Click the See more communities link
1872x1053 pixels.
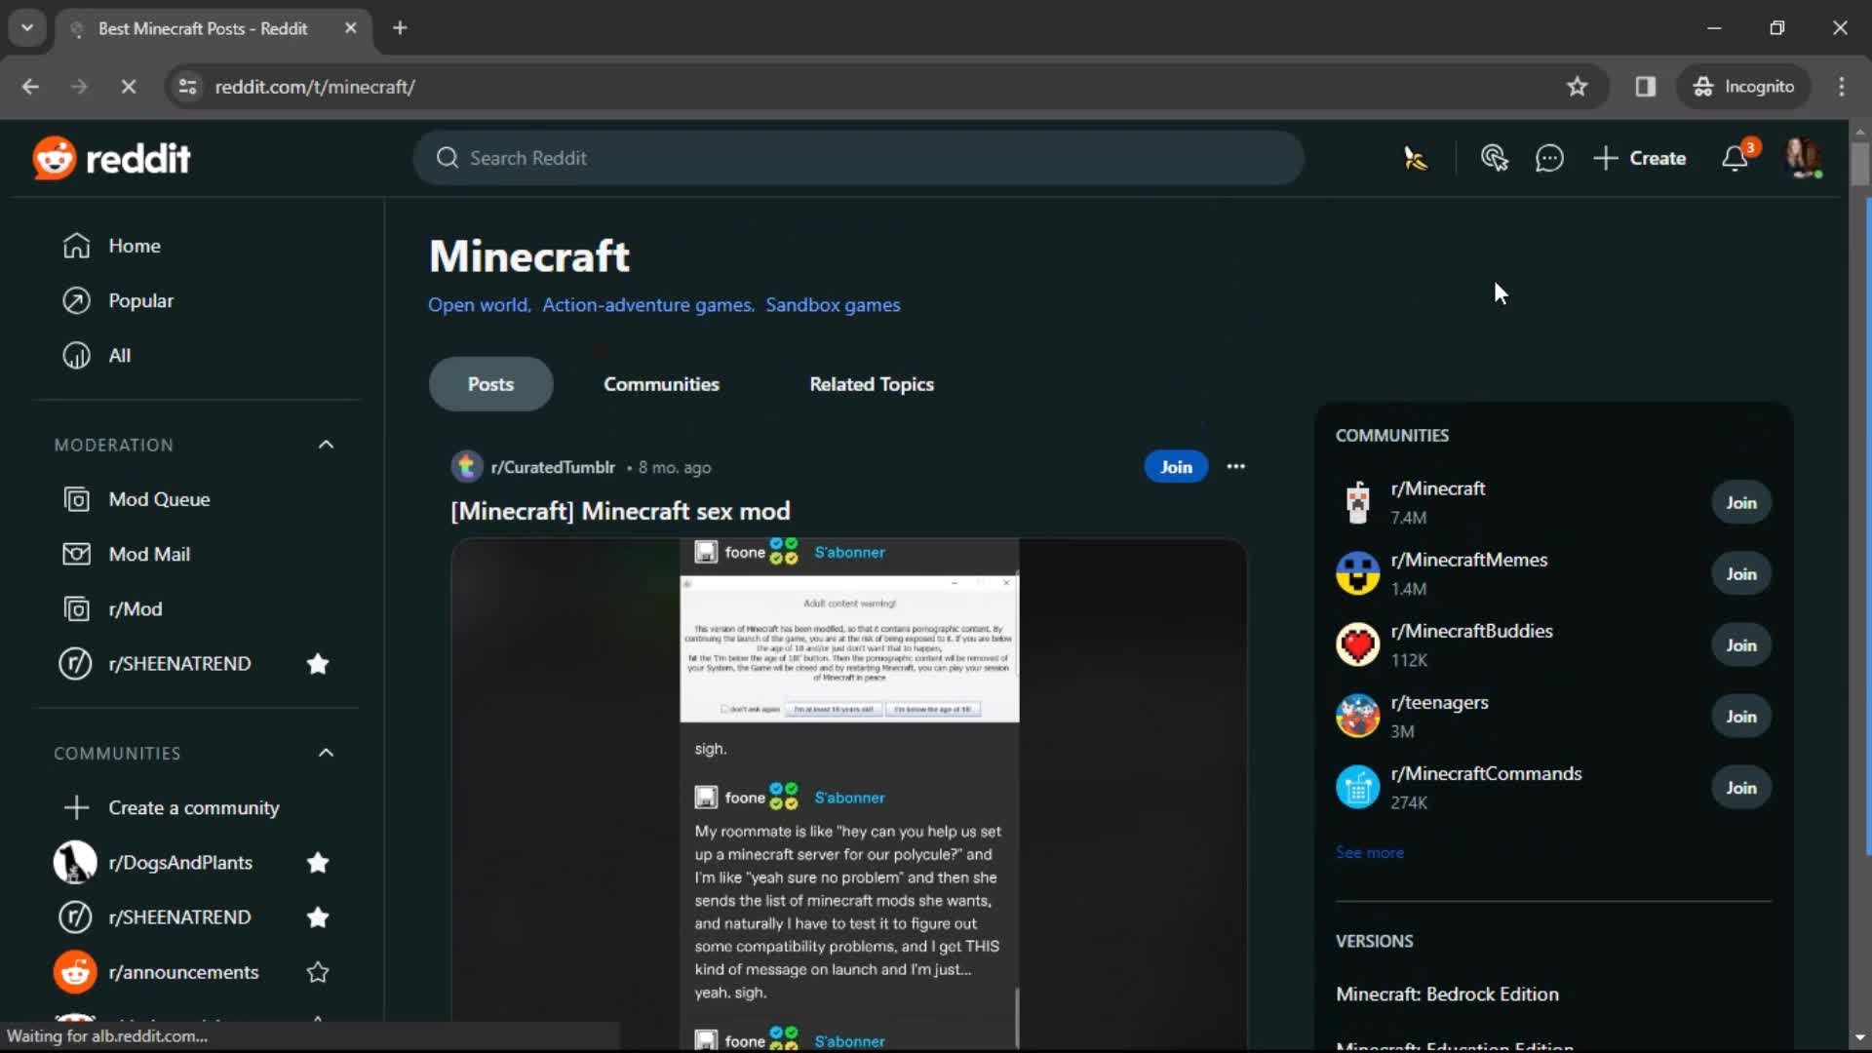[1369, 851]
